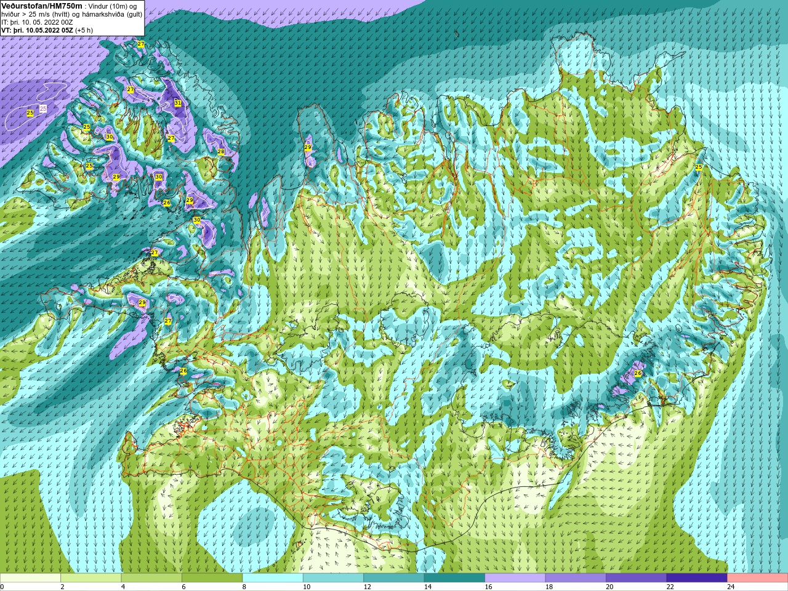Click the scale label '20' under the color bar
This screenshot has height=591, width=788.
(609, 587)
